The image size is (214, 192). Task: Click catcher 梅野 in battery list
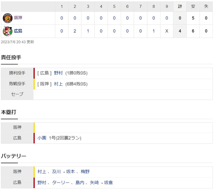pos(85,172)
